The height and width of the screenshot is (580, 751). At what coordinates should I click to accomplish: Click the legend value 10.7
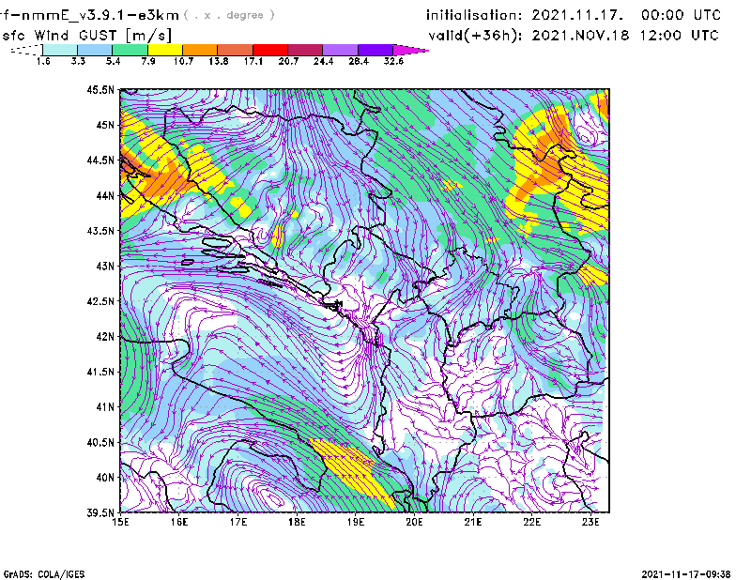click(x=183, y=61)
